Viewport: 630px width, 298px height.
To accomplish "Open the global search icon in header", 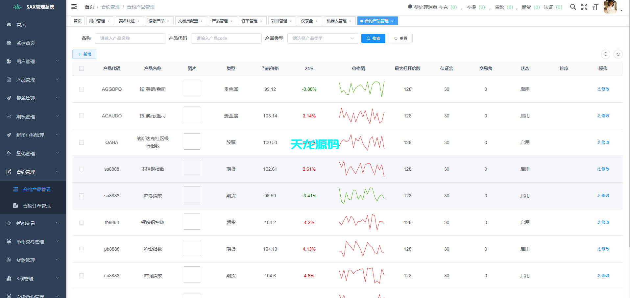I will (x=573, y=7).
